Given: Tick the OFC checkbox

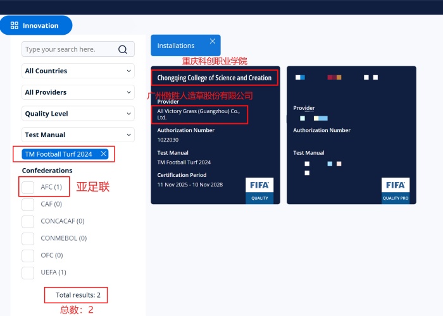Looking at the screenshot, I should pos(28,255).
